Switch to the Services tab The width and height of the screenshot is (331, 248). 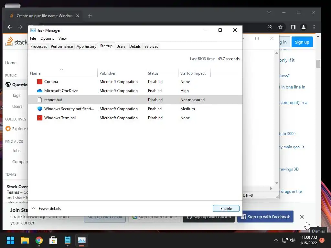click(x=151, y=46)
